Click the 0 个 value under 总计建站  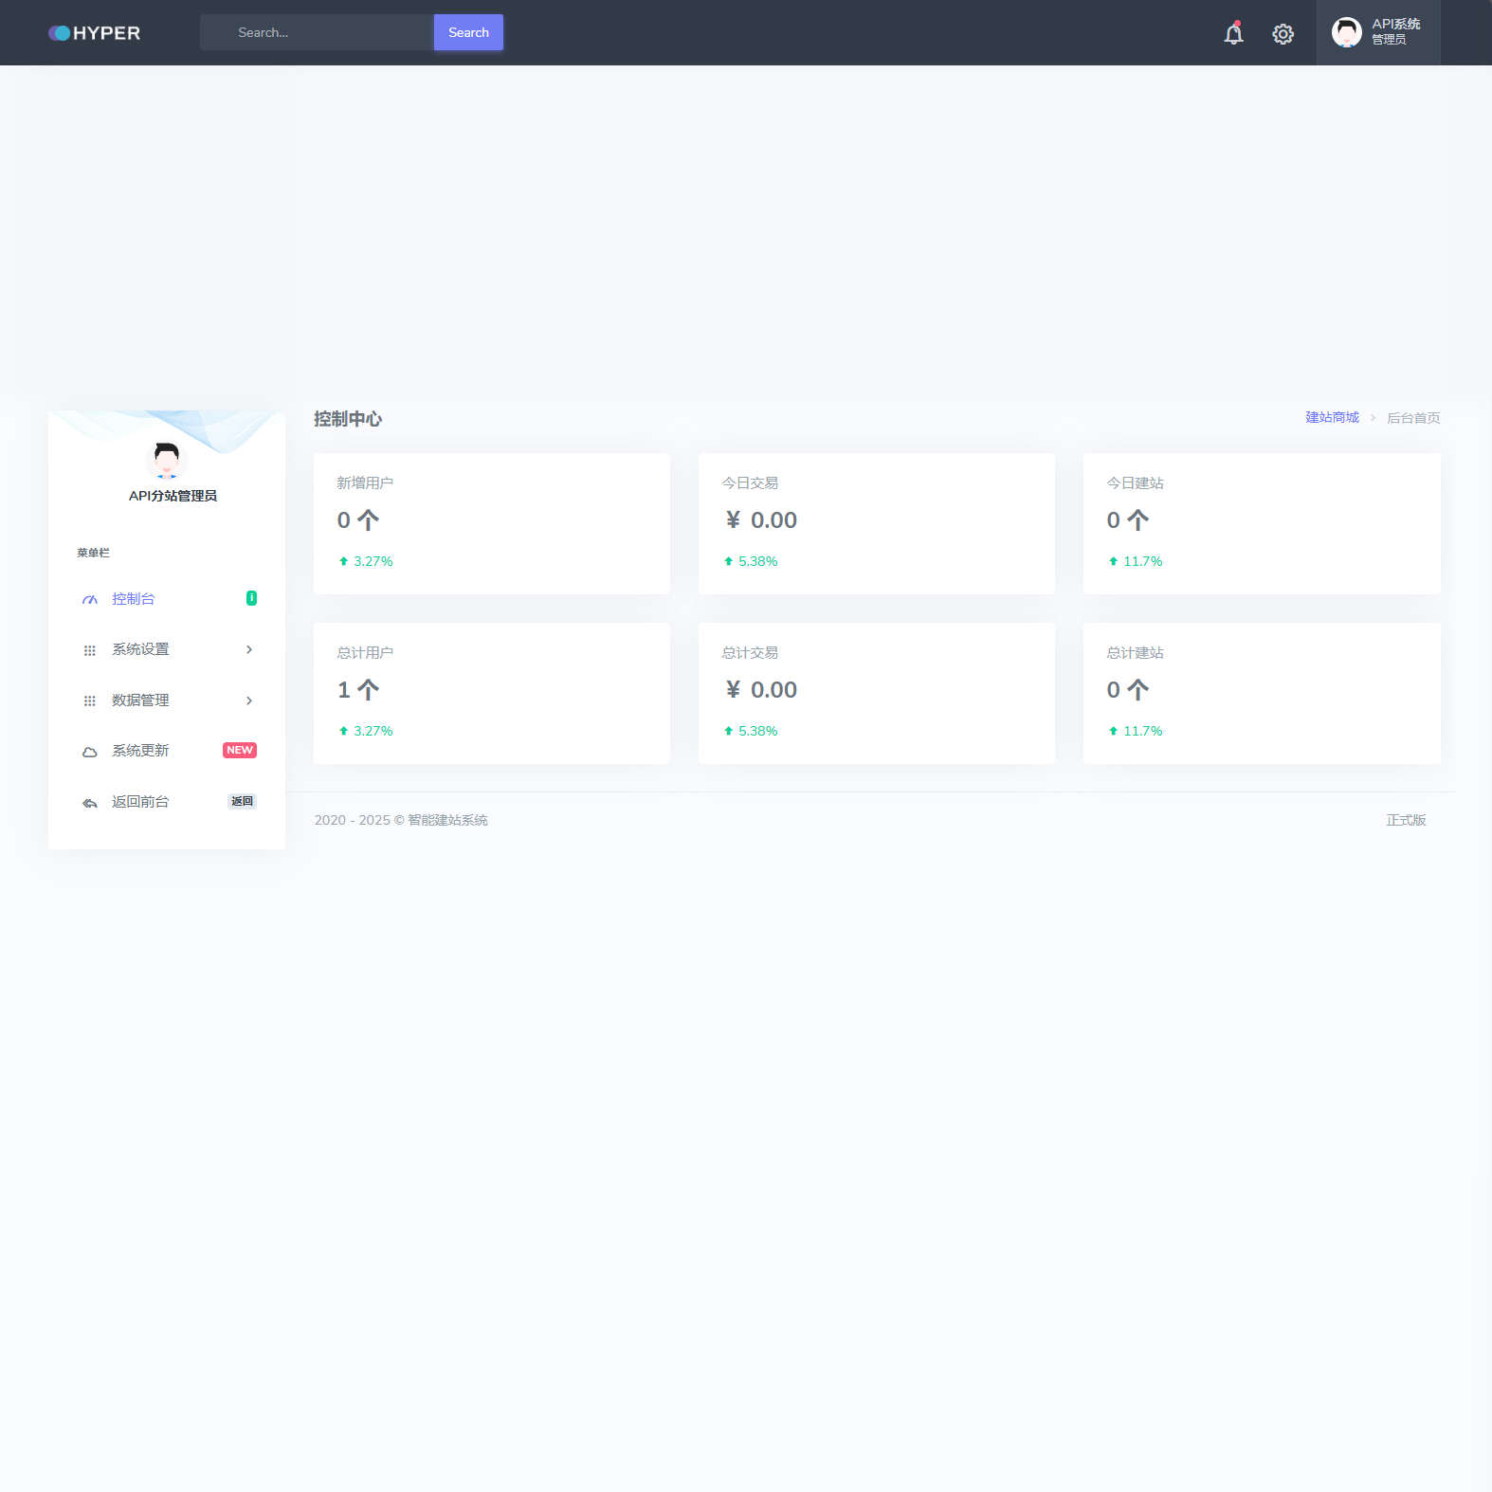(1128, 690)
